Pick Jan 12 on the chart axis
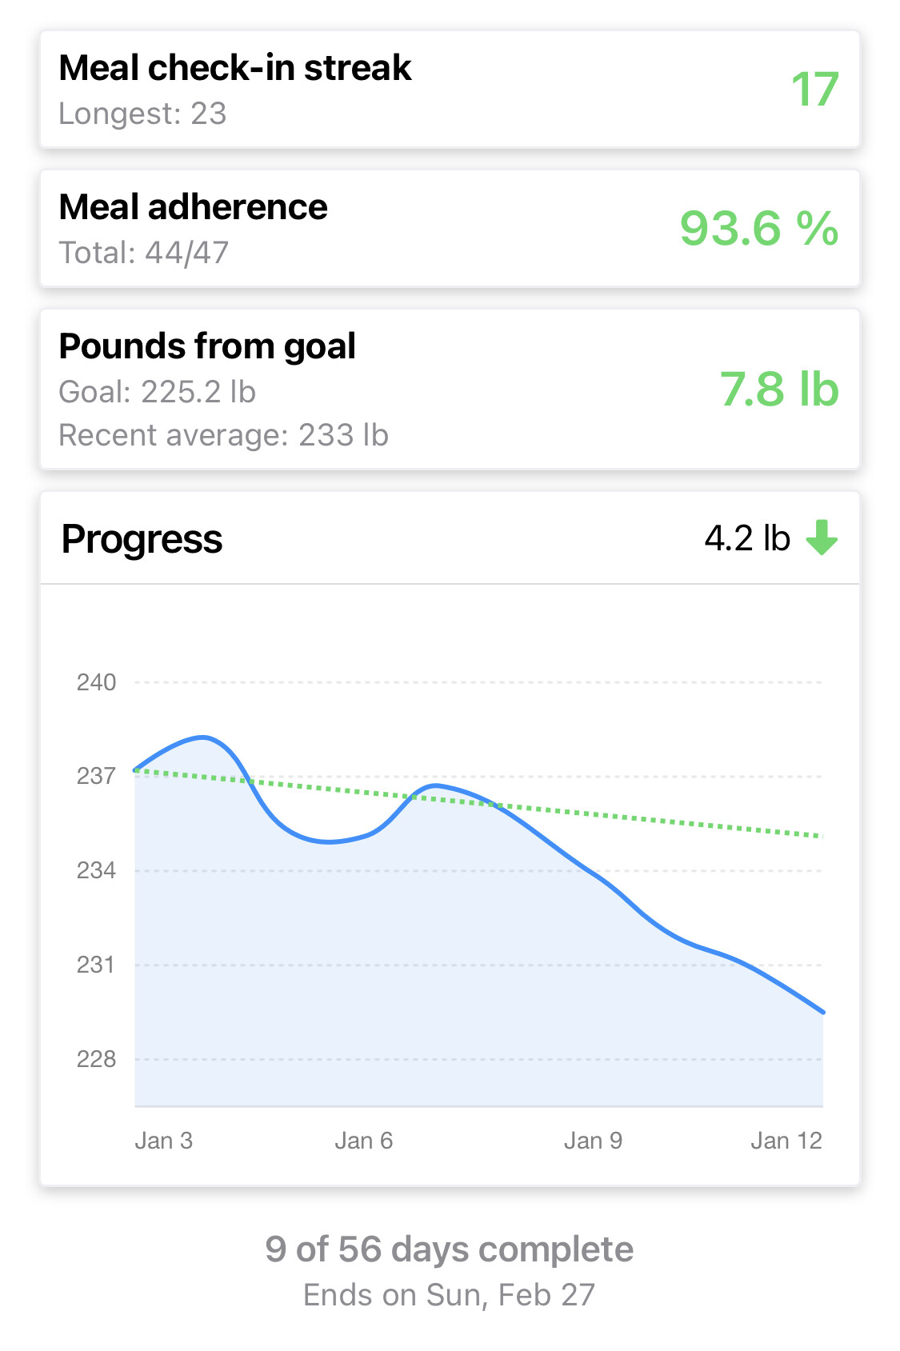The width and height of the screenshot is (900, 1351). pyautogui.click(x=786, y=1141)
